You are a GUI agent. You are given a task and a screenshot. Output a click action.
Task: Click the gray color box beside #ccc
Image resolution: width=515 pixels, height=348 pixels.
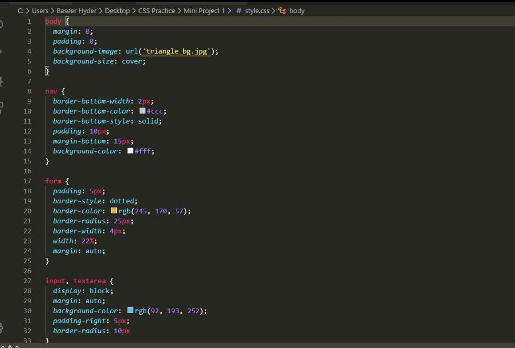143,111
